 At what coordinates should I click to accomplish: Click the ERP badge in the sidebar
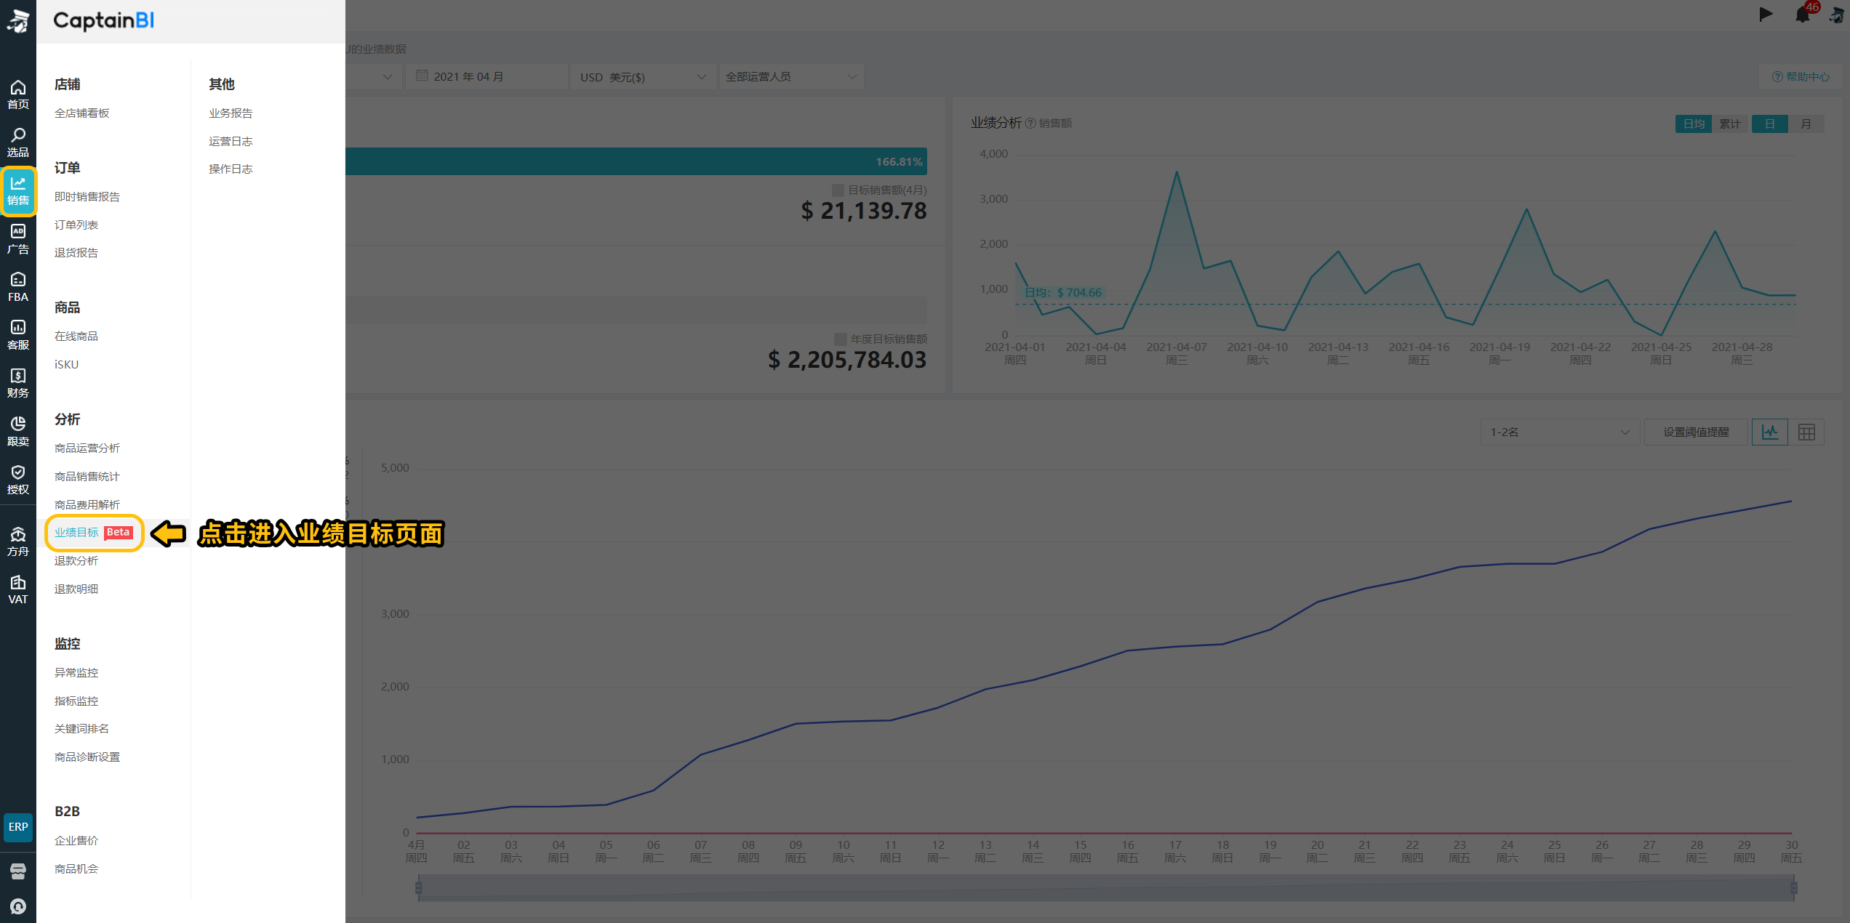click(x=18, y=827)
